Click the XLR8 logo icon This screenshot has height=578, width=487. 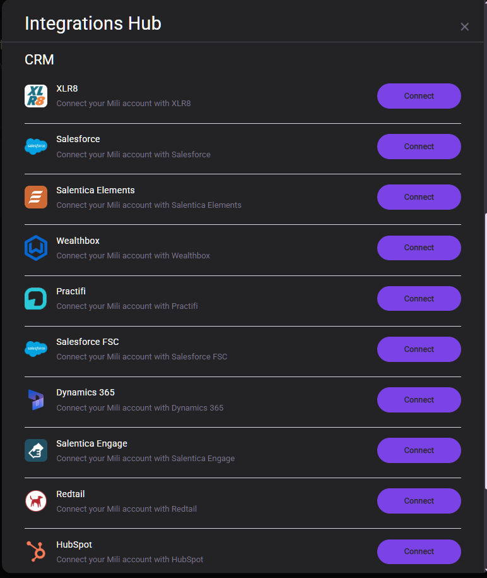coord(36,96)
